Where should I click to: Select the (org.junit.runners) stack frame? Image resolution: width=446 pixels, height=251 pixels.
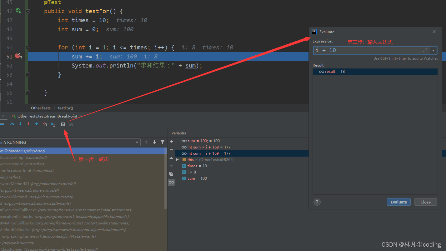[82, 243]
